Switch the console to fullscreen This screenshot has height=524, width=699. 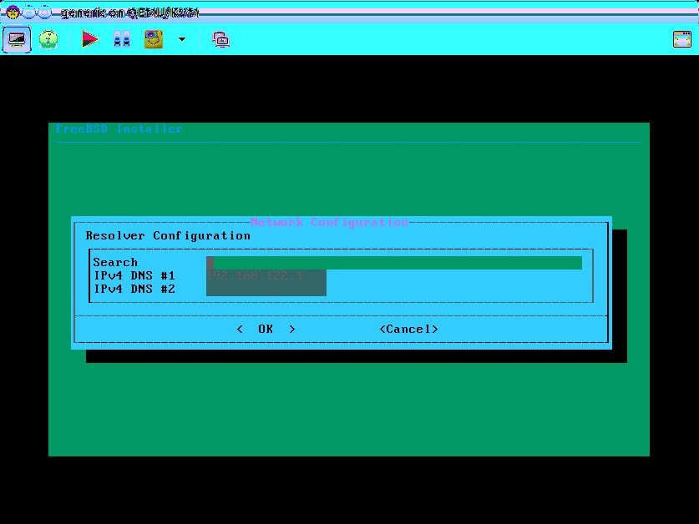click(682, 39)
